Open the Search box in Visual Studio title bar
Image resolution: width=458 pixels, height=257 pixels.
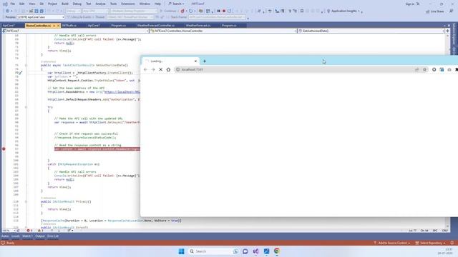pos(177,4)
